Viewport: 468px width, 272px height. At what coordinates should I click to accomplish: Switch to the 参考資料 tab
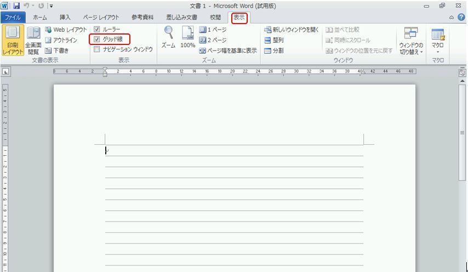pos(142,18)
